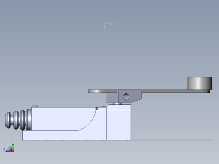The width and height of the screenshot is (219, 164).
Task: Select the short shaft beneath the lever bracket
Action: pyautogui.click(x=118, y=103)
